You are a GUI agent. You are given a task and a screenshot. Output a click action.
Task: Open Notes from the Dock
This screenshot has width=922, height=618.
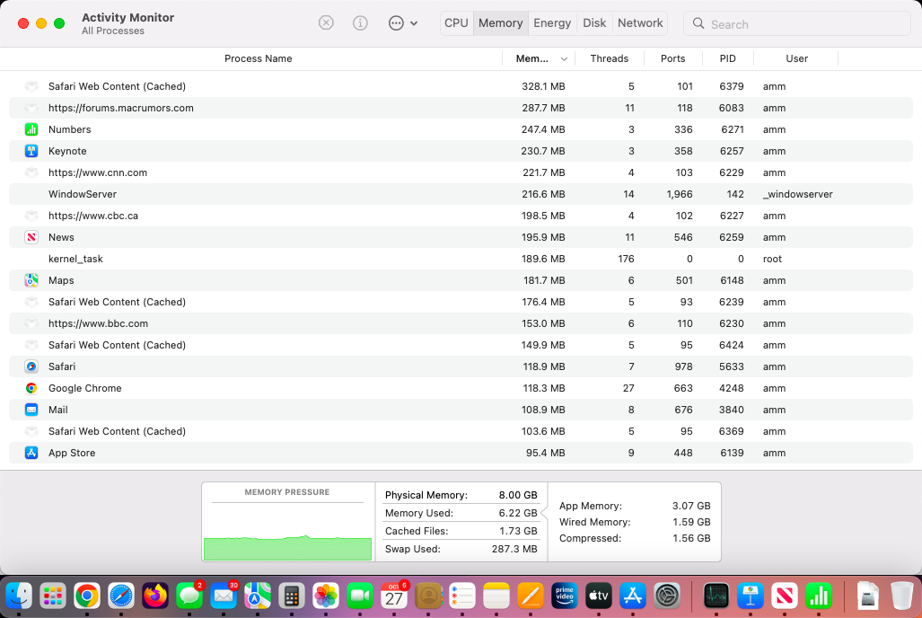coord(496,596)
